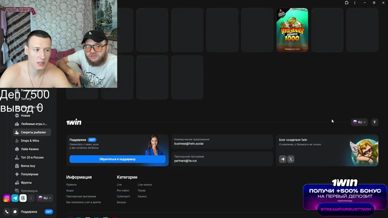Viewport: 388px width, 218px height.
Task: Click the phone call icon at bottom-left
Action: (7, 212)
